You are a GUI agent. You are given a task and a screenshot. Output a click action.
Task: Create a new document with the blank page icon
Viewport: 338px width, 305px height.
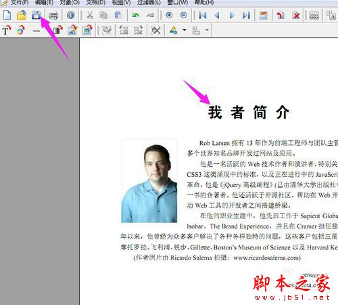(x=7, y=15)
